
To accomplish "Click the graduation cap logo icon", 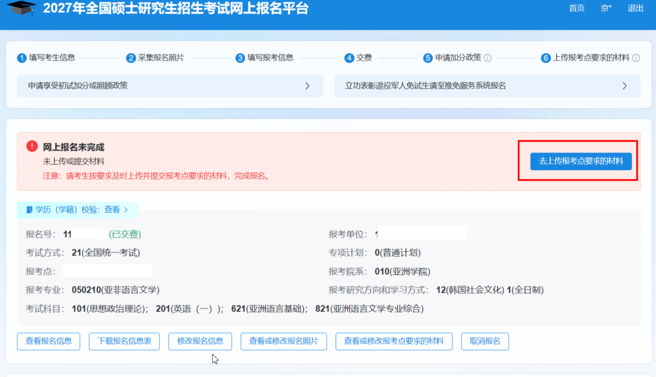I will tap(21, 7).
